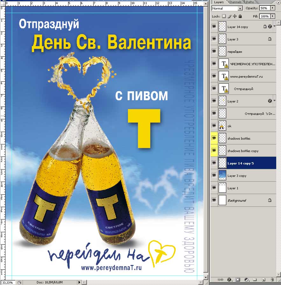Open the Fill slider arrow
Viewport: 281px width, 285px height.
coord(272,16)
